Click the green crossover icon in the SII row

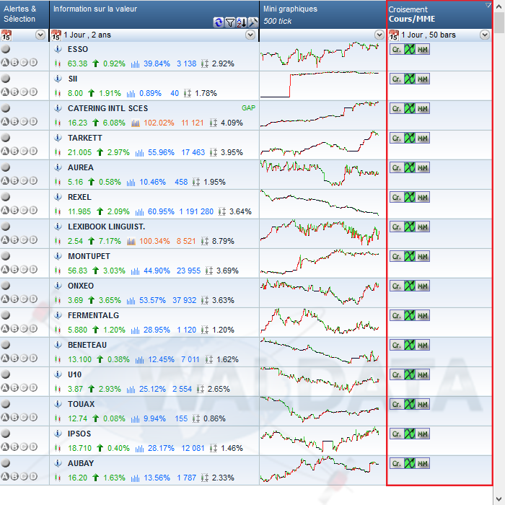tap(410, 79)
